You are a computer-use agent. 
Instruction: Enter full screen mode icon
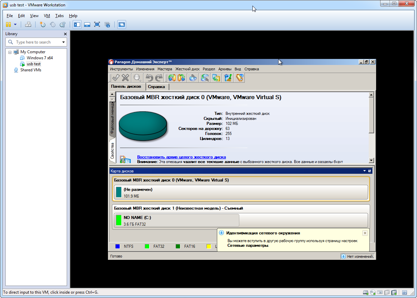pyautogui.click(x=97, y=24)
